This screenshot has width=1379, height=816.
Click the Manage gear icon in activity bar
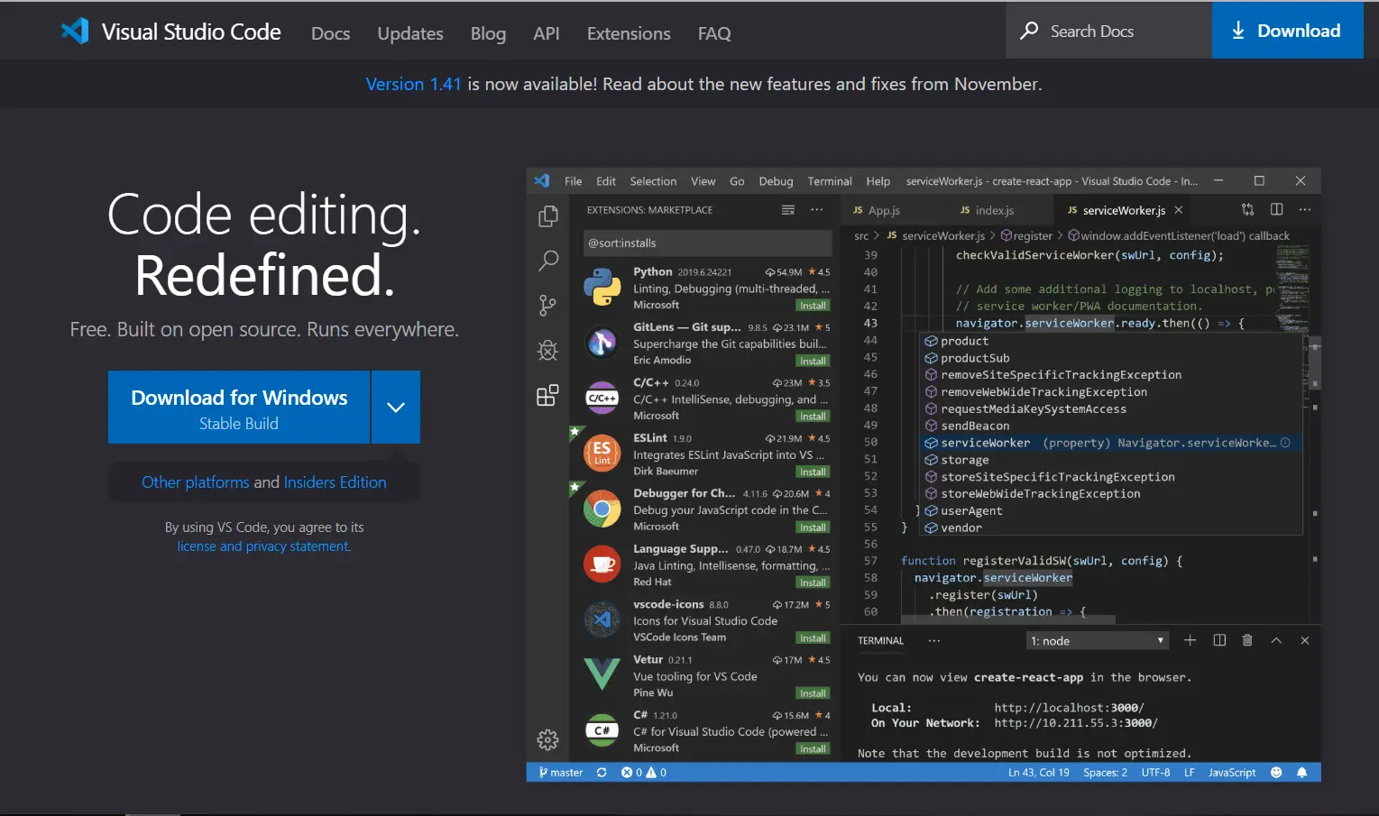547,739
